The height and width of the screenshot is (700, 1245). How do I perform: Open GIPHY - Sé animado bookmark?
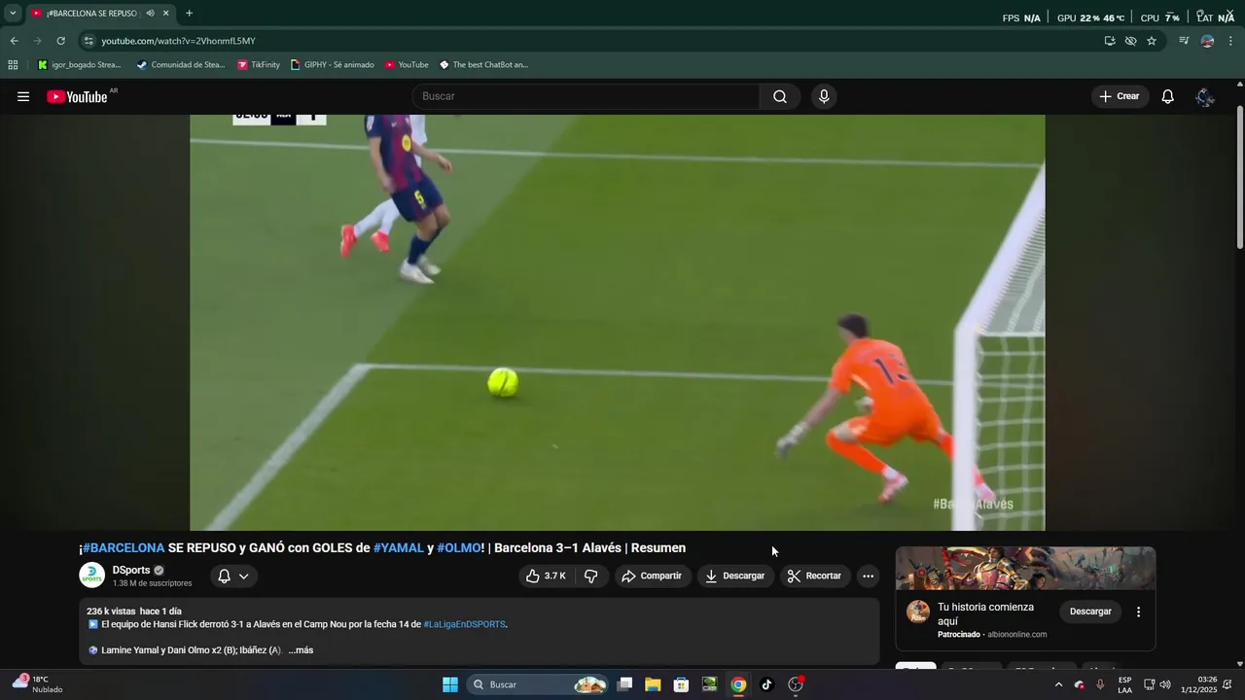(x=332, y=65)
